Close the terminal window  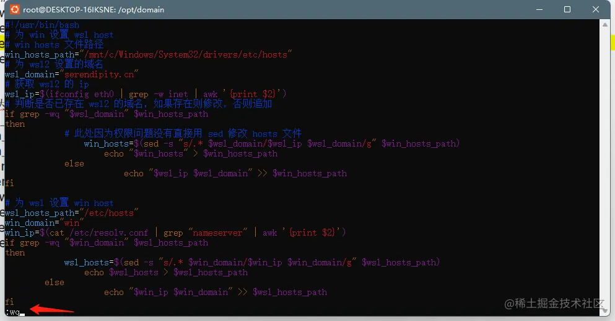(595, 9)
